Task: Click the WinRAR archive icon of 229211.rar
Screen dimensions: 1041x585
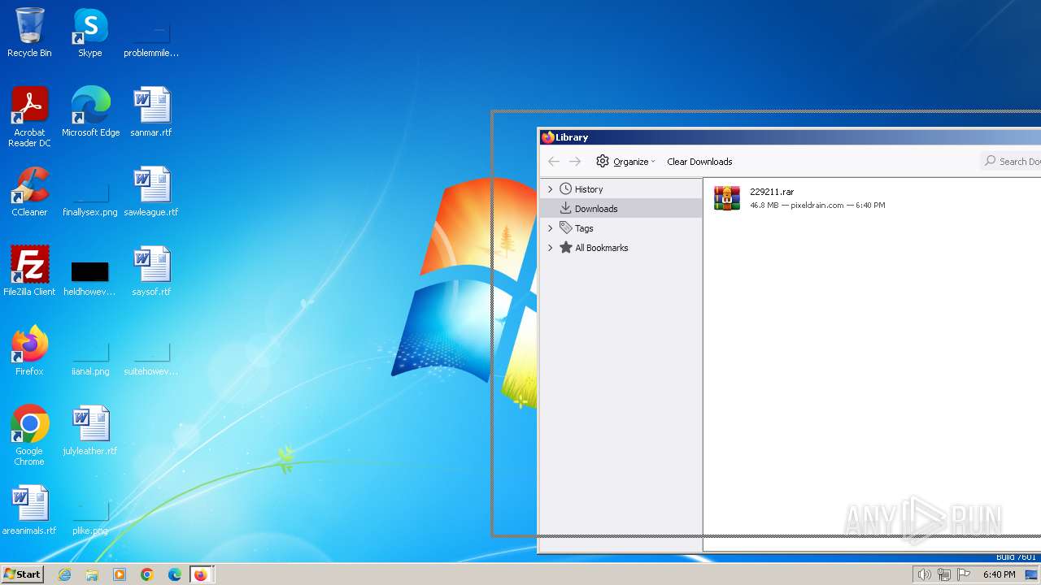Action: click(727, 198)
